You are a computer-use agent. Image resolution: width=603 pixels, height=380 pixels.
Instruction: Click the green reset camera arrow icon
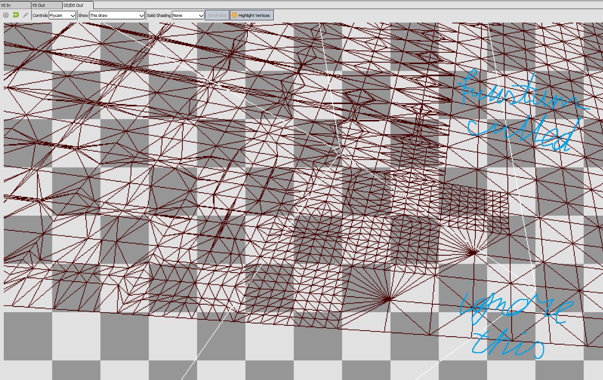[16, 15]
